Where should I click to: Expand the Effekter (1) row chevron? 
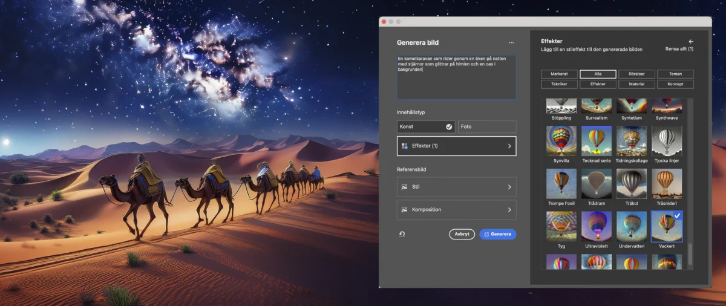[x=509, y=146]
